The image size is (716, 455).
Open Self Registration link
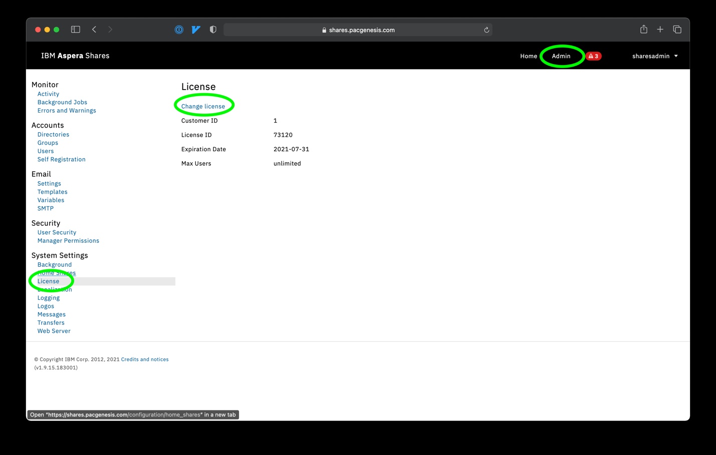(x=61, y=159)
